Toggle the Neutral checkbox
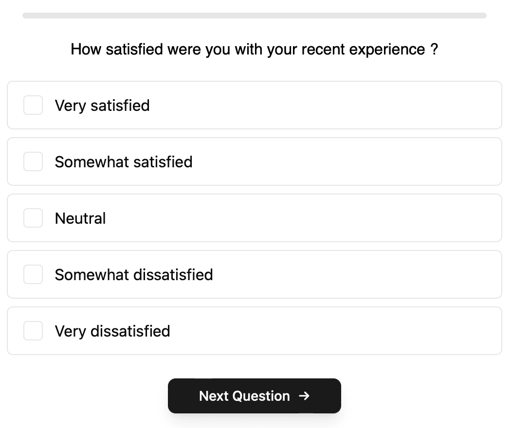Screen dimensions: 512x428 [33, 218]
